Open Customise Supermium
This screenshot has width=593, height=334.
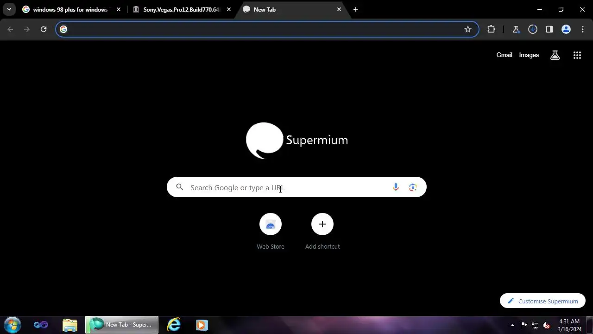(543, 301)
